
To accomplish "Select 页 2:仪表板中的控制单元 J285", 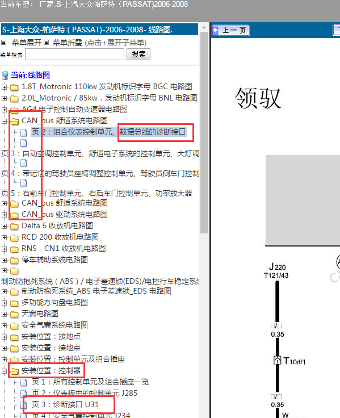I will [x=85, y=393].
